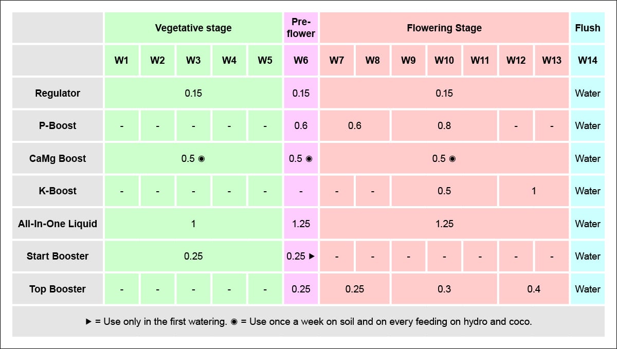Click the W10 week header
This screenshot has height=349, width=617.
coord(444,60)
